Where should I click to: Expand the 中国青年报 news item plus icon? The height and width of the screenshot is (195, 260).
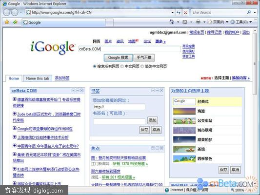coord(15,145)
